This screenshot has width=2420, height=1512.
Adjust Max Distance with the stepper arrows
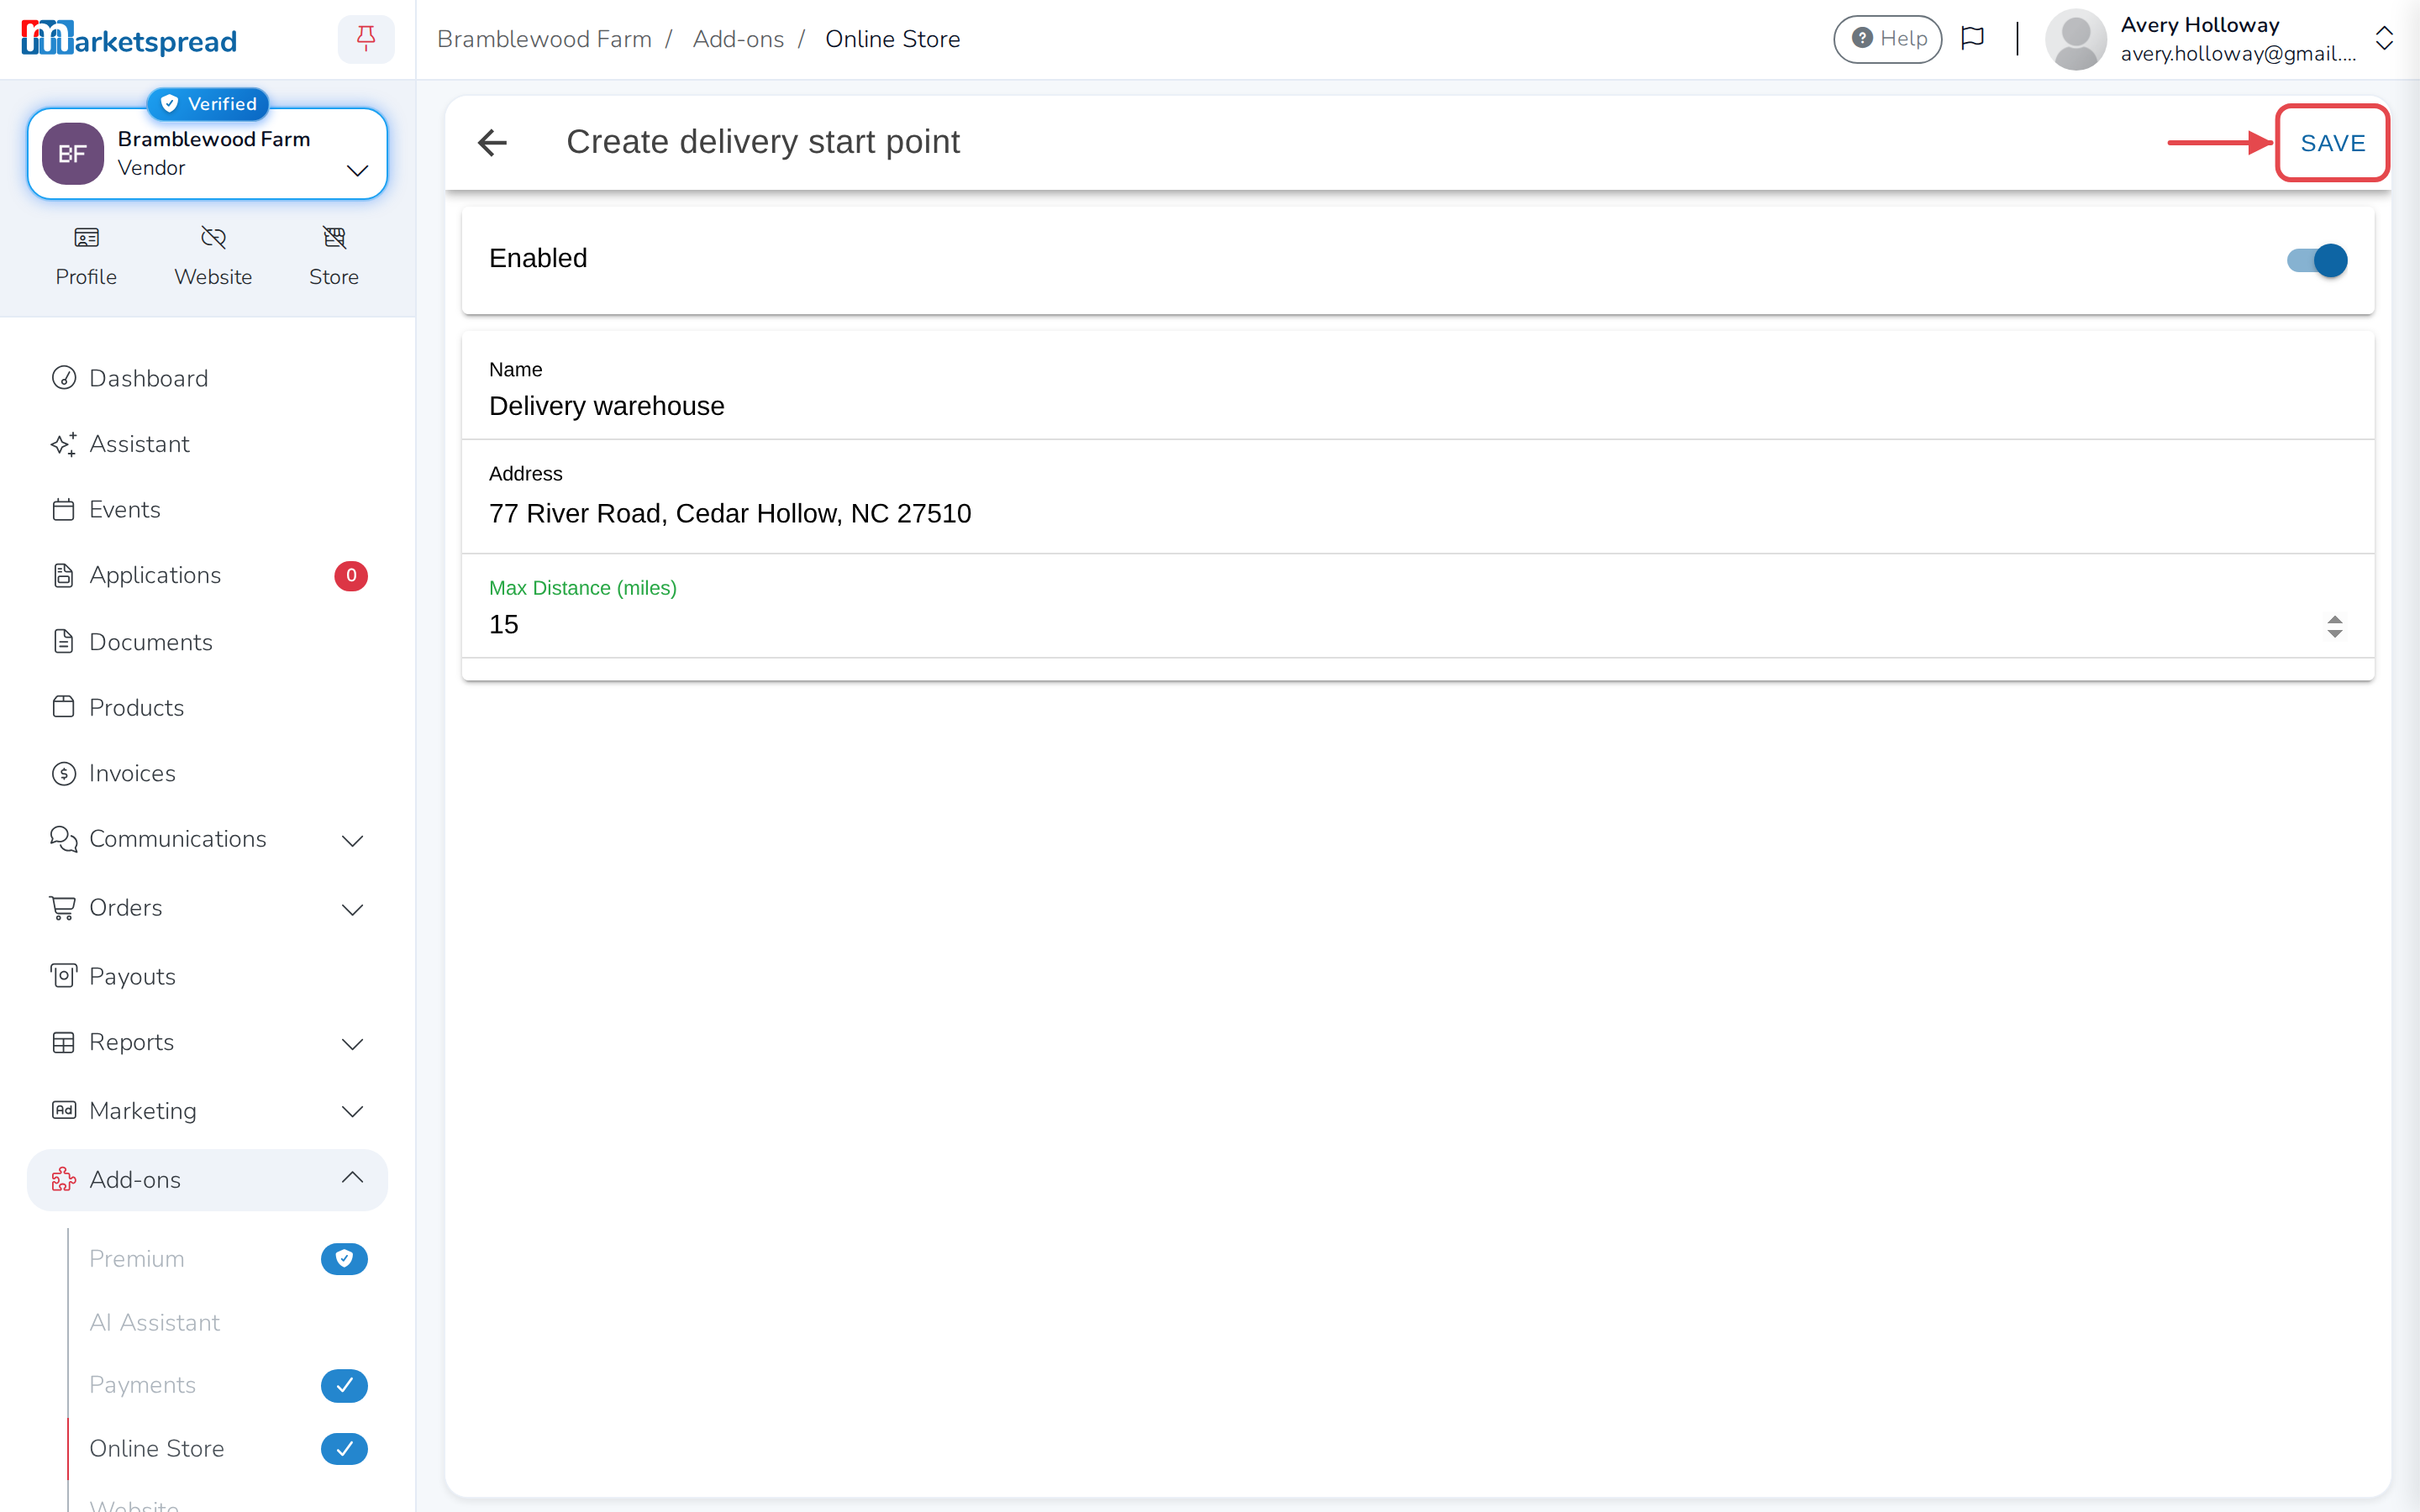click(x=2334, y=626)
